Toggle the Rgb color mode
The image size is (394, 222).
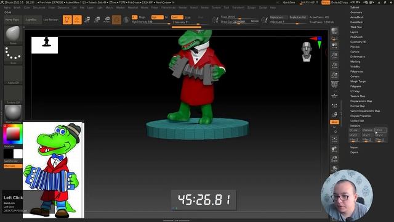coord(158,17)
